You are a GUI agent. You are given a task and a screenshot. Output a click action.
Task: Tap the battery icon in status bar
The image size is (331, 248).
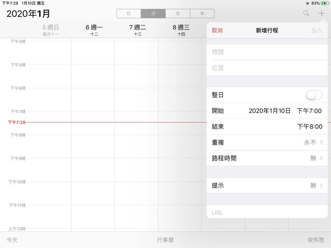(x=325, y=3)
